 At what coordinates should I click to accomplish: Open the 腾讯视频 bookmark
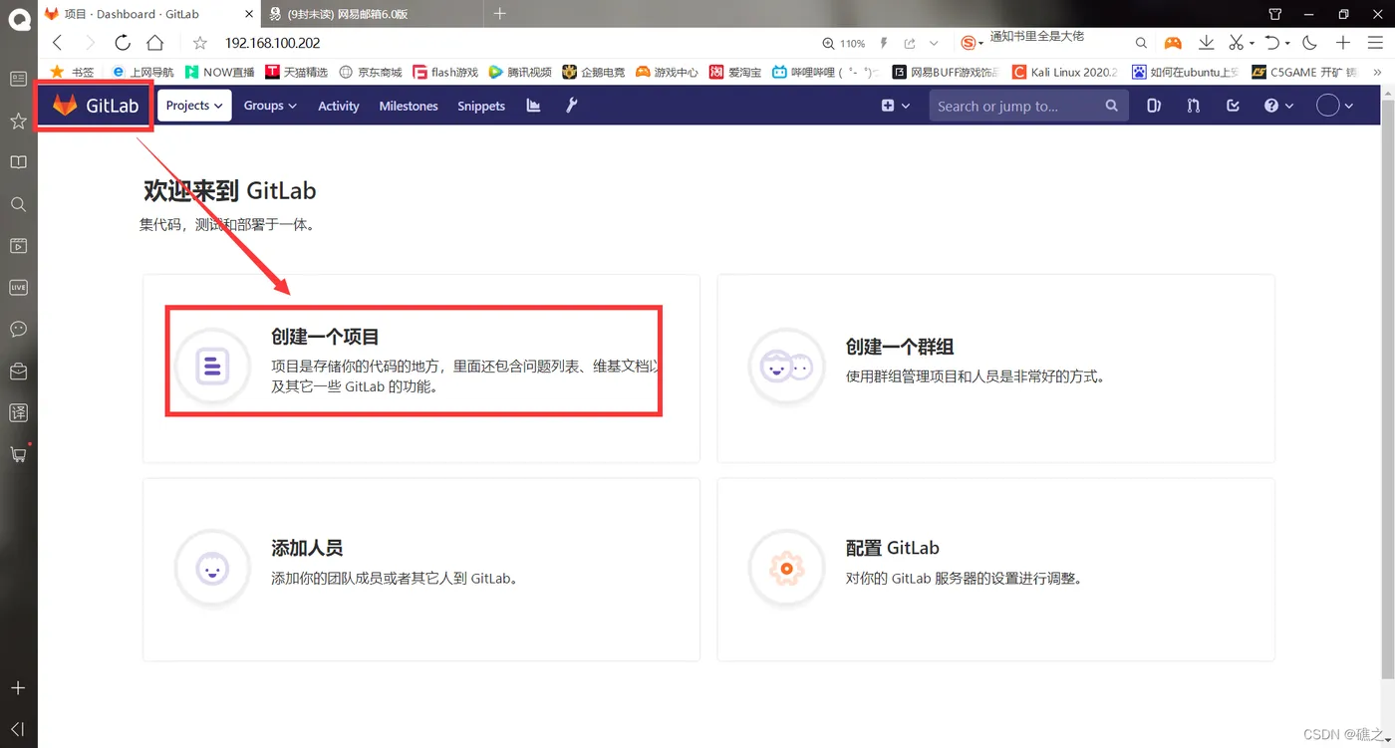click(520, 72)
